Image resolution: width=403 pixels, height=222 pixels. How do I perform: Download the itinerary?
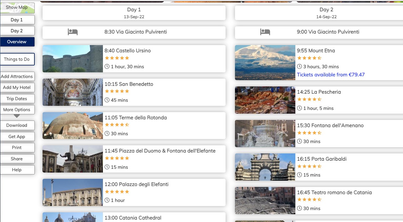tap(17, 125)
